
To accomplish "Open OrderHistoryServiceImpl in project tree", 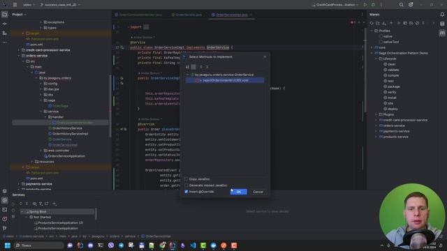I will pyautogui.click(x=68, y=134).
